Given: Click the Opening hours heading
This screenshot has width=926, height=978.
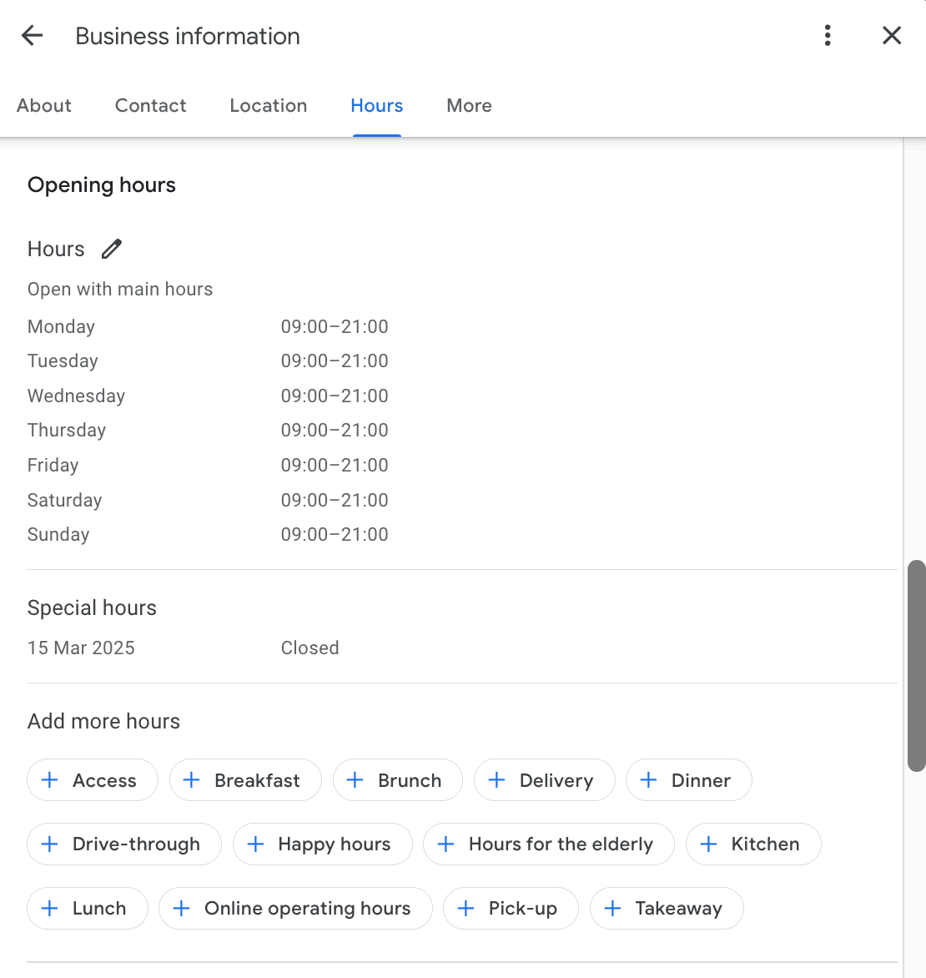Looking at the screenshot, I should tap(102, 184).
